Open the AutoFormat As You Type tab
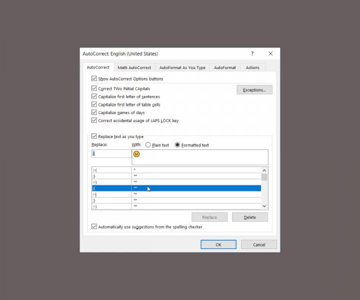Screen dimensions: 360x300 point(182,67)
